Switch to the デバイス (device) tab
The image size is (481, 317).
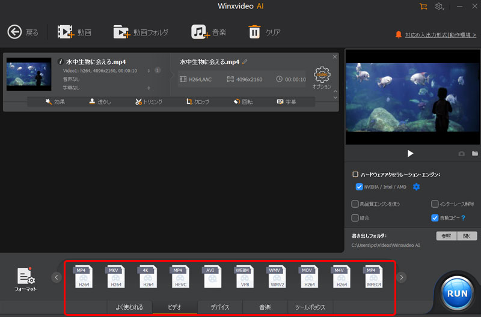[x=219, y=307]
